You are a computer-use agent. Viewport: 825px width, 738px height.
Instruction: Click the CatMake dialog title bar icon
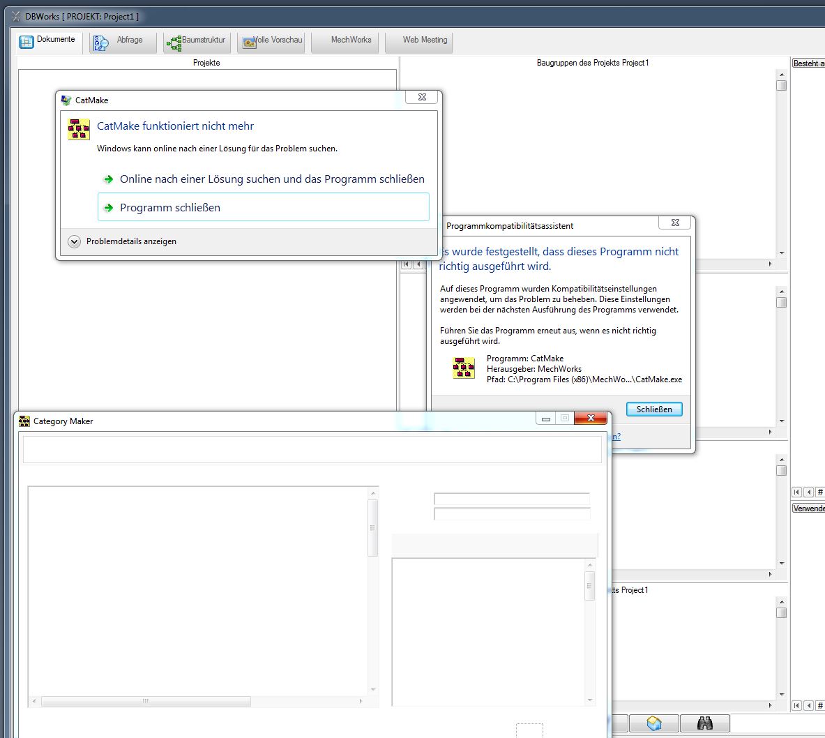point(66,100)
